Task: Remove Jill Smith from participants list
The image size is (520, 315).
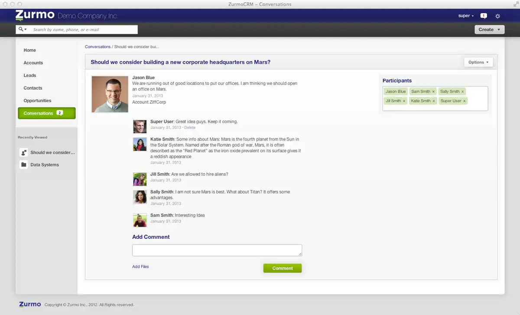Action: [404, 101]
